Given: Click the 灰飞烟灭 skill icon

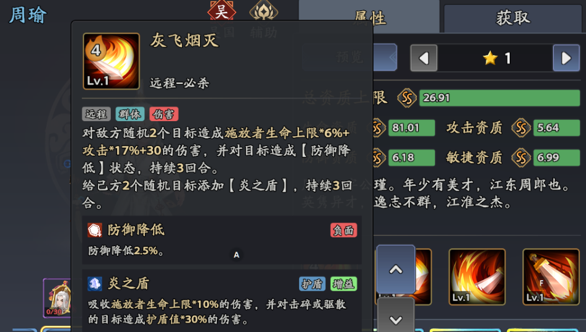Looking at the screenshot, I should pos(112,61).
